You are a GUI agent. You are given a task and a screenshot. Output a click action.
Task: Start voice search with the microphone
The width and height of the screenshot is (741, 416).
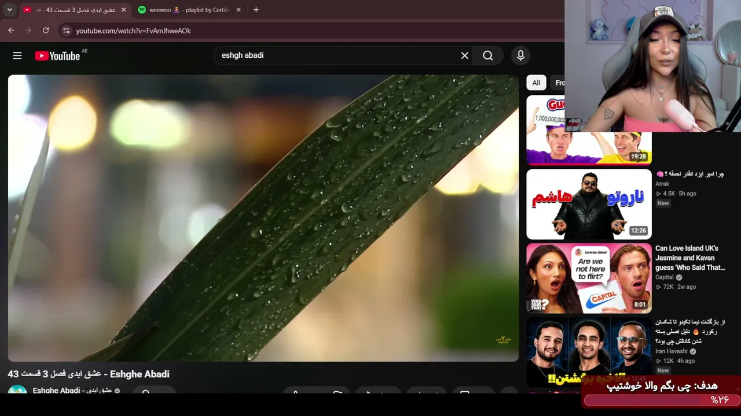pyautogui.click(x=520, y=55)
